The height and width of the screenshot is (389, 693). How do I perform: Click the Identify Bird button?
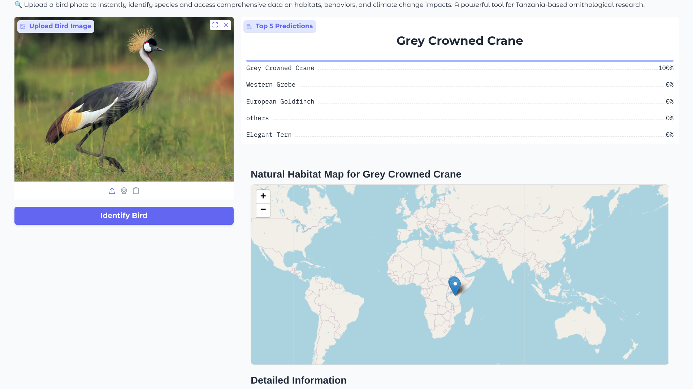click(124, 216)
